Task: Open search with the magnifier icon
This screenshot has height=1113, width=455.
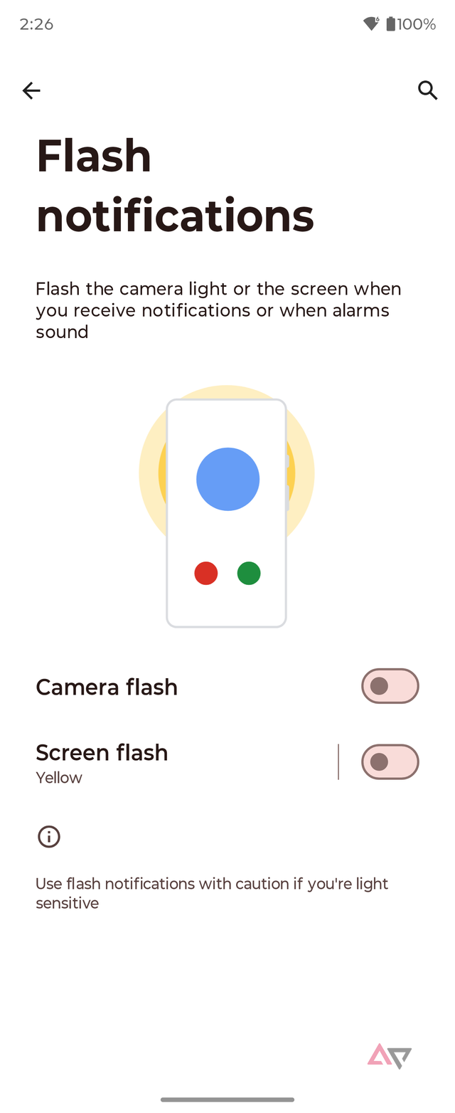Action: [427, 90]
